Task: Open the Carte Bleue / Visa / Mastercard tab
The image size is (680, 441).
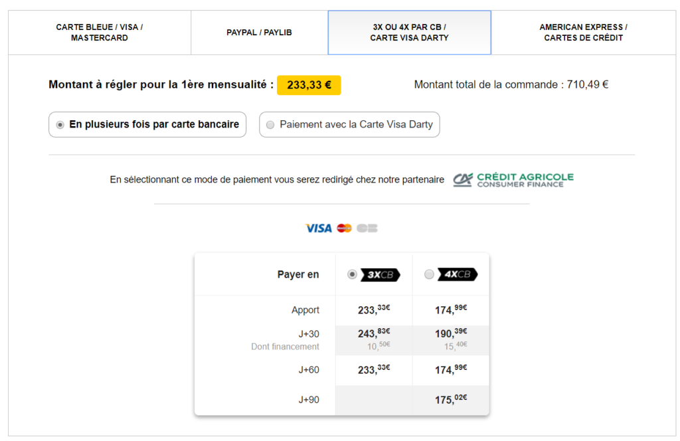Action: point(100,33)
